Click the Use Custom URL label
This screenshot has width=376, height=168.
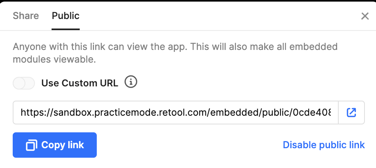80,83
